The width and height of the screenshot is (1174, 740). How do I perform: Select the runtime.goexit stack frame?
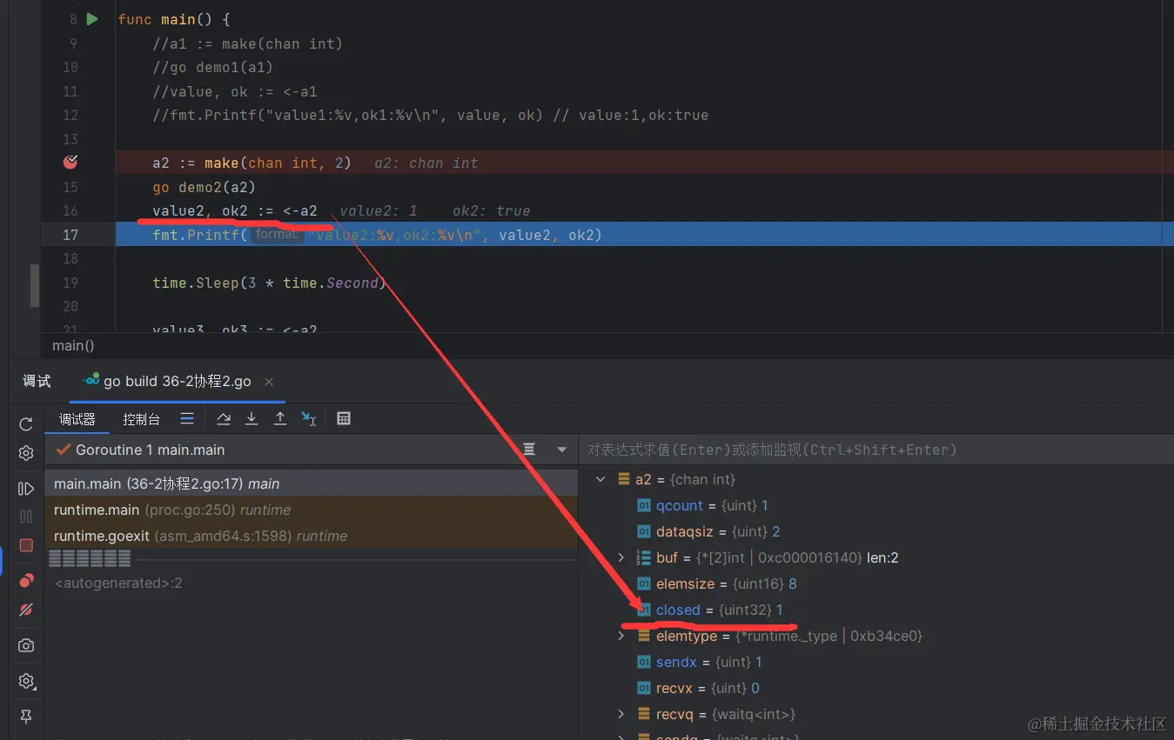(312, 536)
